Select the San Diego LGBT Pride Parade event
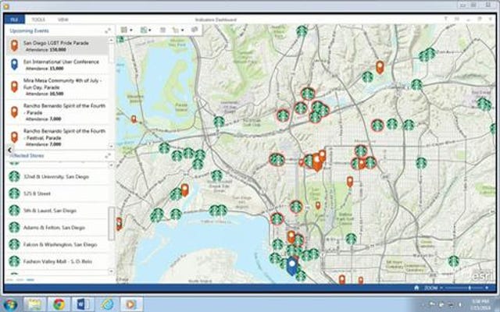The image size is (500, 312). coord(57,45)
